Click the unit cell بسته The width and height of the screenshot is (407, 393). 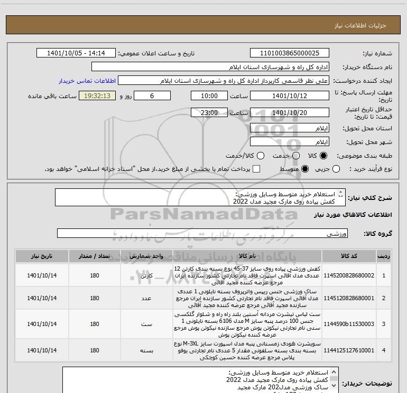(x=146, y=350)
